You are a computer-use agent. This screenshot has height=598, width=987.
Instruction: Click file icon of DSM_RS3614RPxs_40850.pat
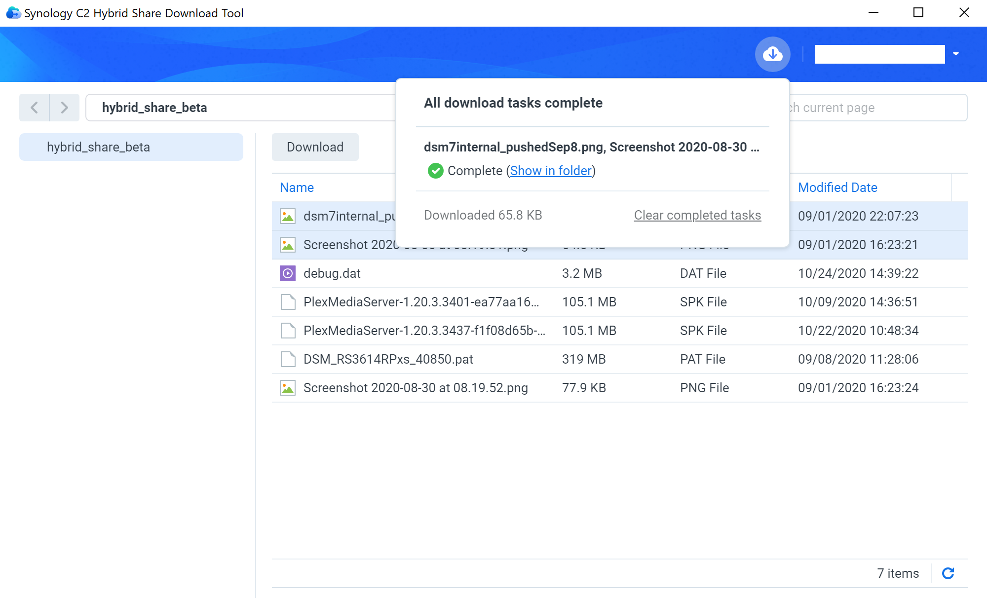288,359
